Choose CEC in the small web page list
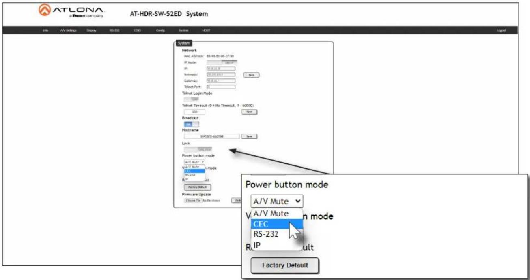530x280 pixels. tap(194, 171)
